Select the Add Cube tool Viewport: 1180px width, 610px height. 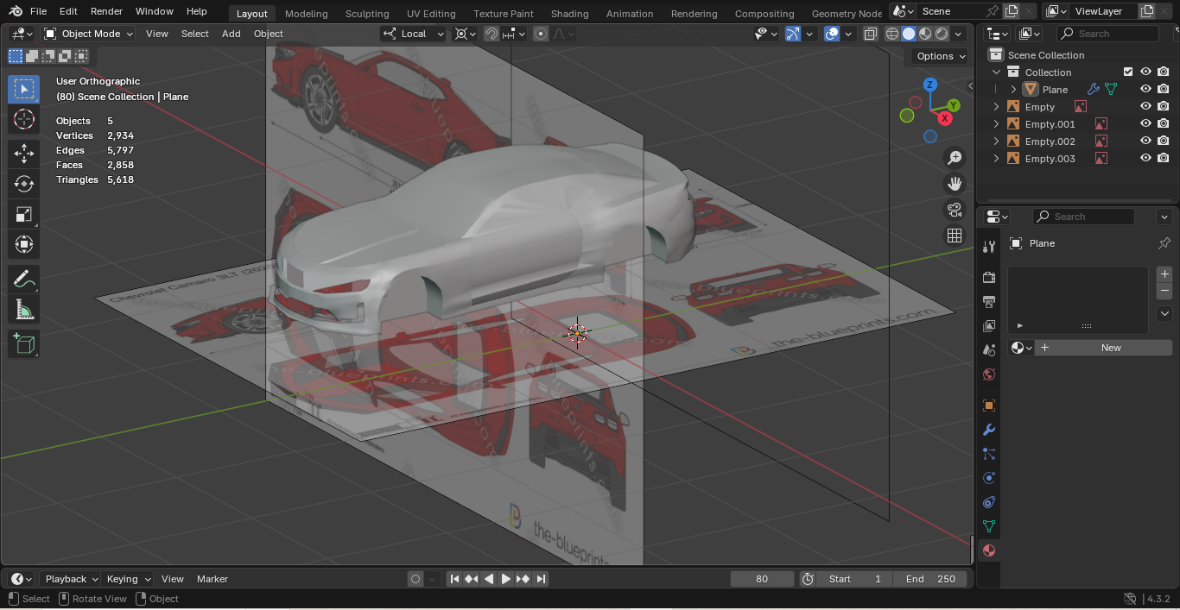click(x=24, y=344)
